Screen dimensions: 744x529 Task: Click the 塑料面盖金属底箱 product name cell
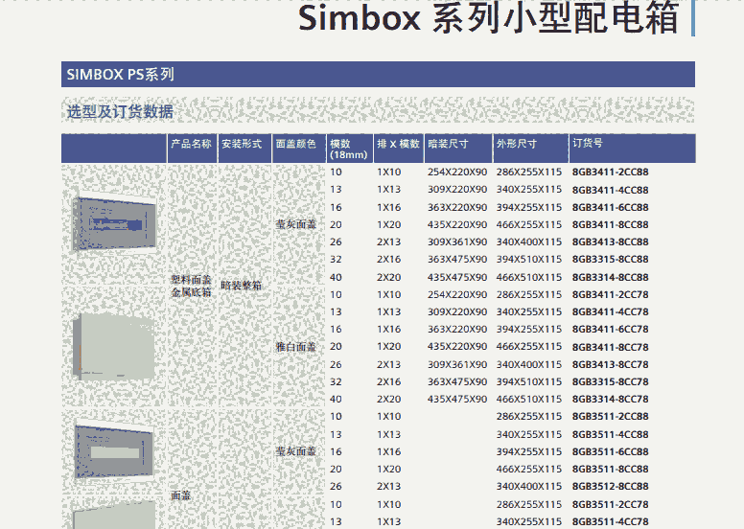click(x=191, y=286)
